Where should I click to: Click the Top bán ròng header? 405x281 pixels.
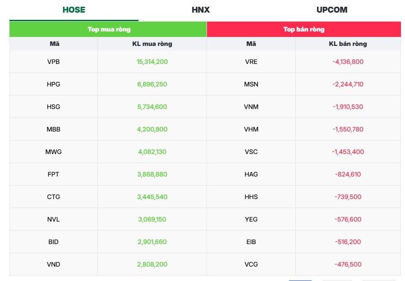pyautogui.click(x=304, y=29)
